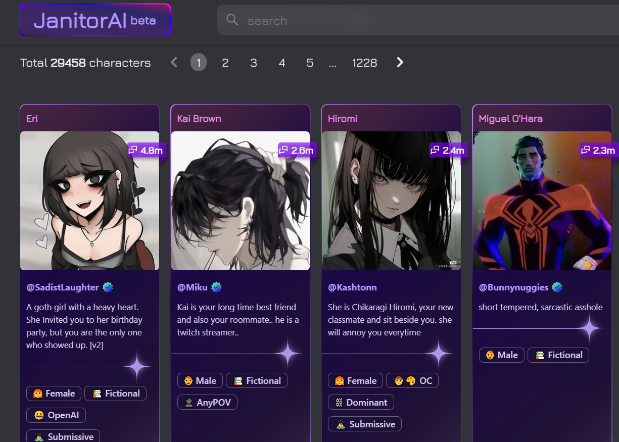Screen dimensions: 619x442
Task: Click the 4.8m chat count badge
Action: tap(147, 150)
